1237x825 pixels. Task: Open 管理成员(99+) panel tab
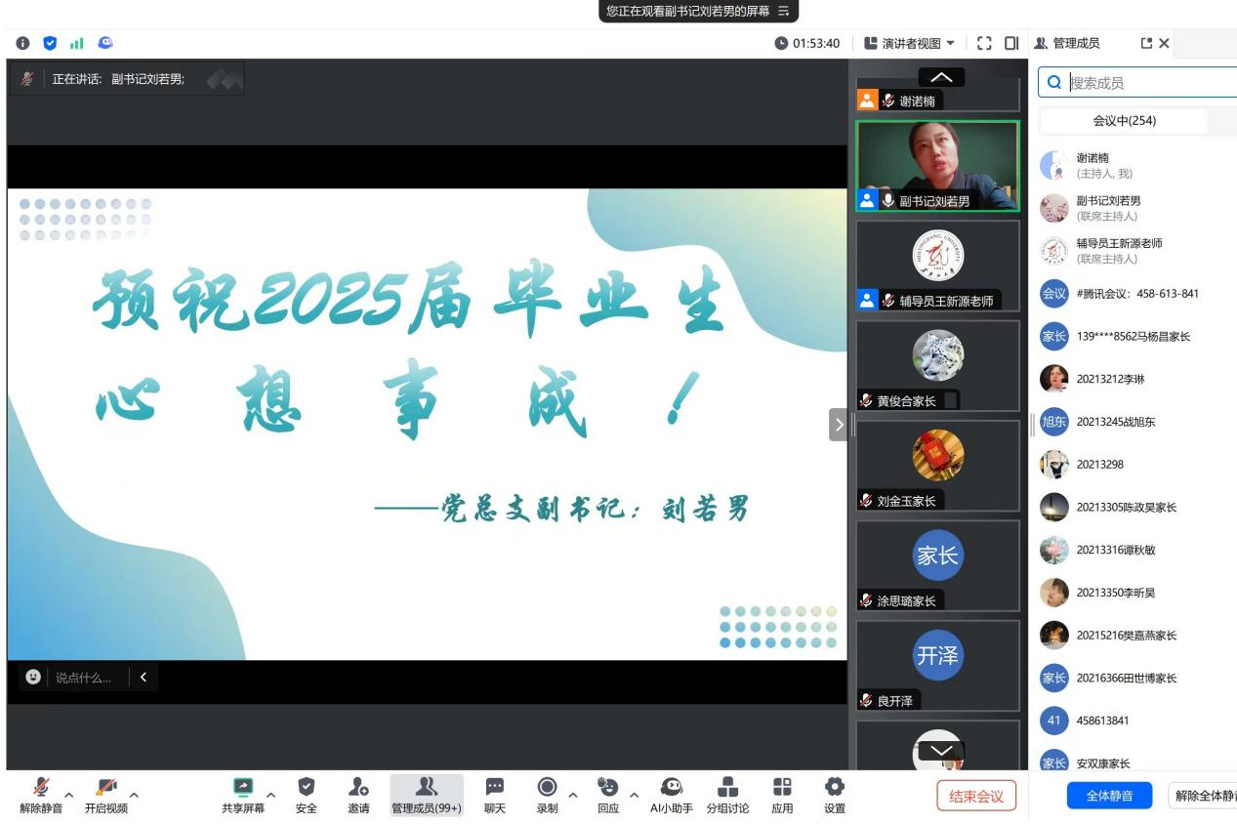[427, 794]
